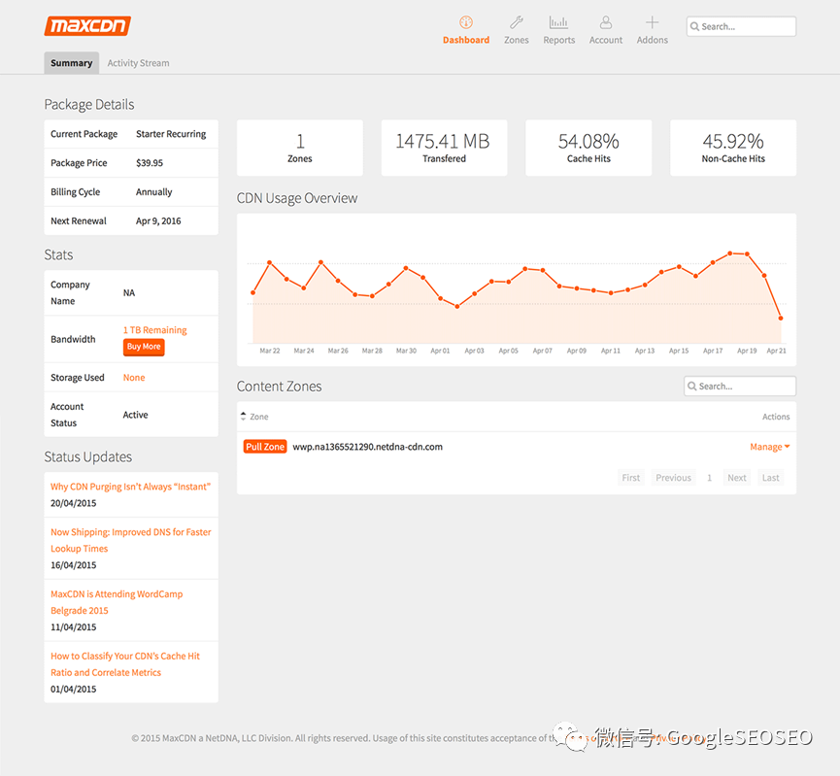Viewport: 840px width, 776px height.
Task: Click the wwp.na1365521290.netdna-cdn.com zone name
Action: [x=367, y=447]
